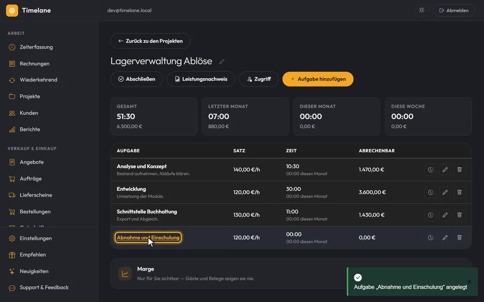This screenshot has height=302, width=484.
Task: Edit the Schnittstelle Buchhaltung task
Action: click(445, 215)
